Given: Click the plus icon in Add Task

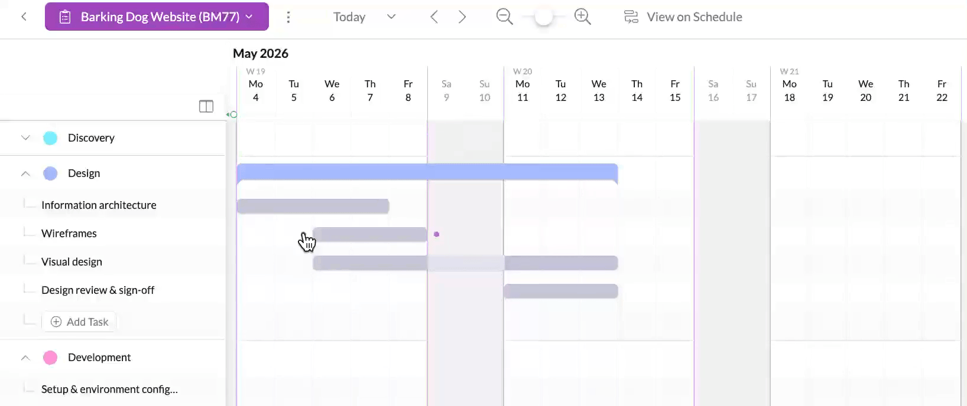Looking at the screenshot, I should (56, 322).
